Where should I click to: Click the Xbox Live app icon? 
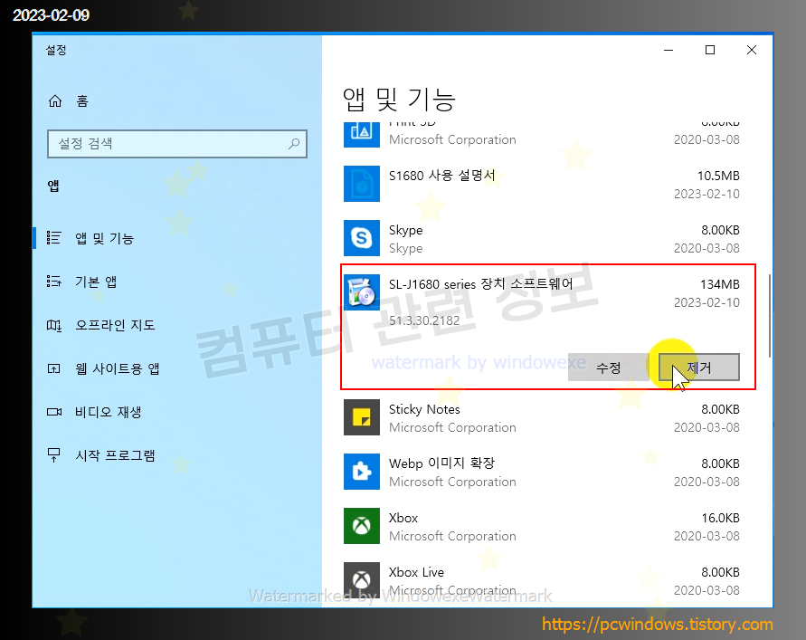pyautogui.click(x=362, y=580)
